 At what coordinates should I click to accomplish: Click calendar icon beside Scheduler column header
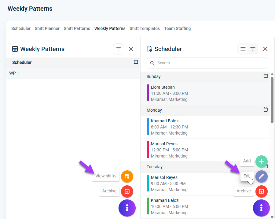click(x=136, y=62)
